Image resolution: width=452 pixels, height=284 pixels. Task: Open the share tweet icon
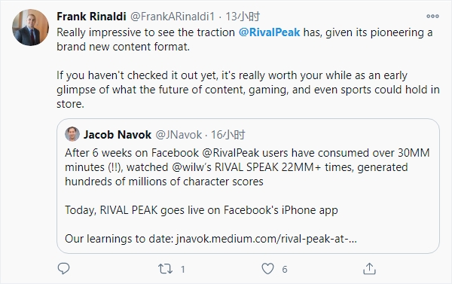coord(369,269)
